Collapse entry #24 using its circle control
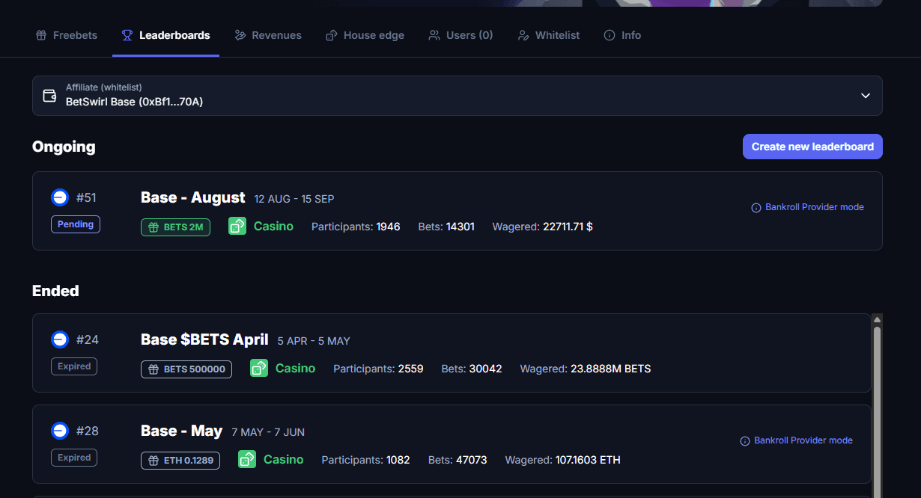The image size is (921, 498). 60,339
